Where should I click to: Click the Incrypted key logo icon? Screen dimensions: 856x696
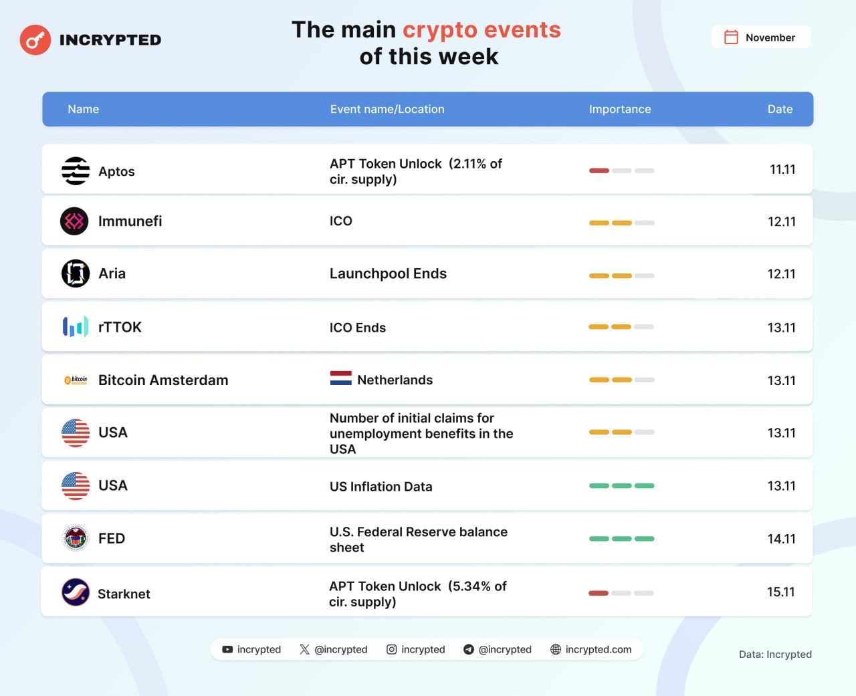(x=35, y=40)
